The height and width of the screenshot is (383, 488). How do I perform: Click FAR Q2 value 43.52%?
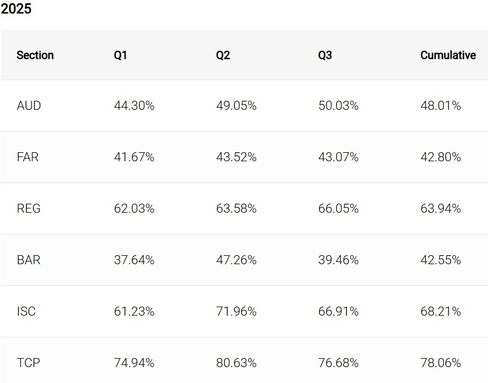tap(236, 157)
